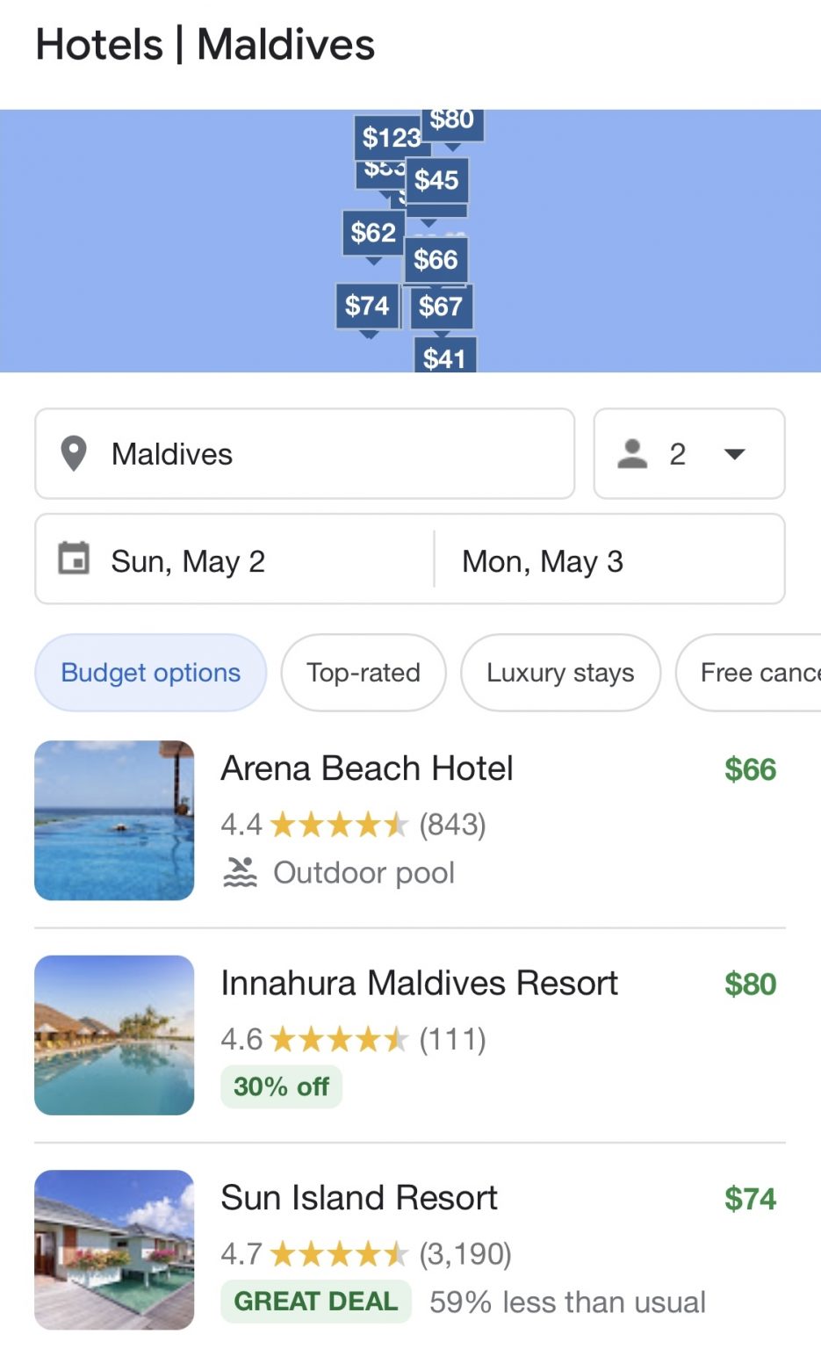Viewport: 821px width, 1349px height.
Task: Choose the $67 map price marker
Action: click(x=441, y=307)
